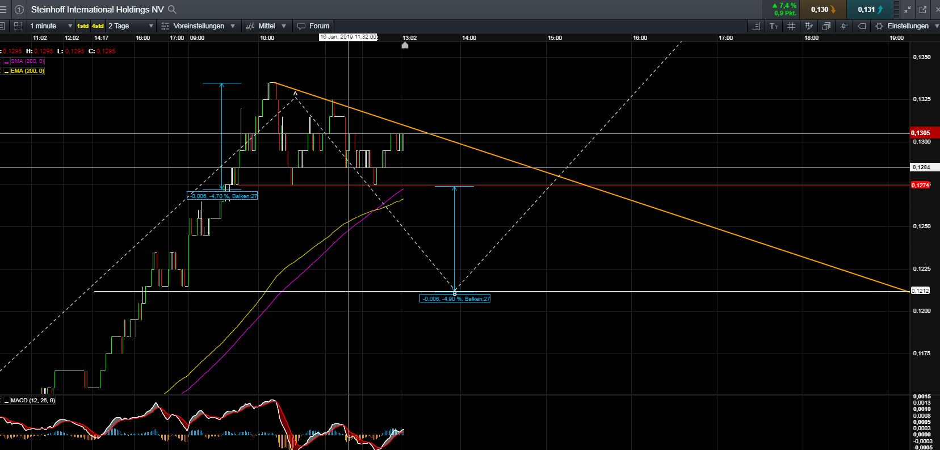Click the 7,4 % daily change readout
The image size is (940, 450).
tap(785, 6)
